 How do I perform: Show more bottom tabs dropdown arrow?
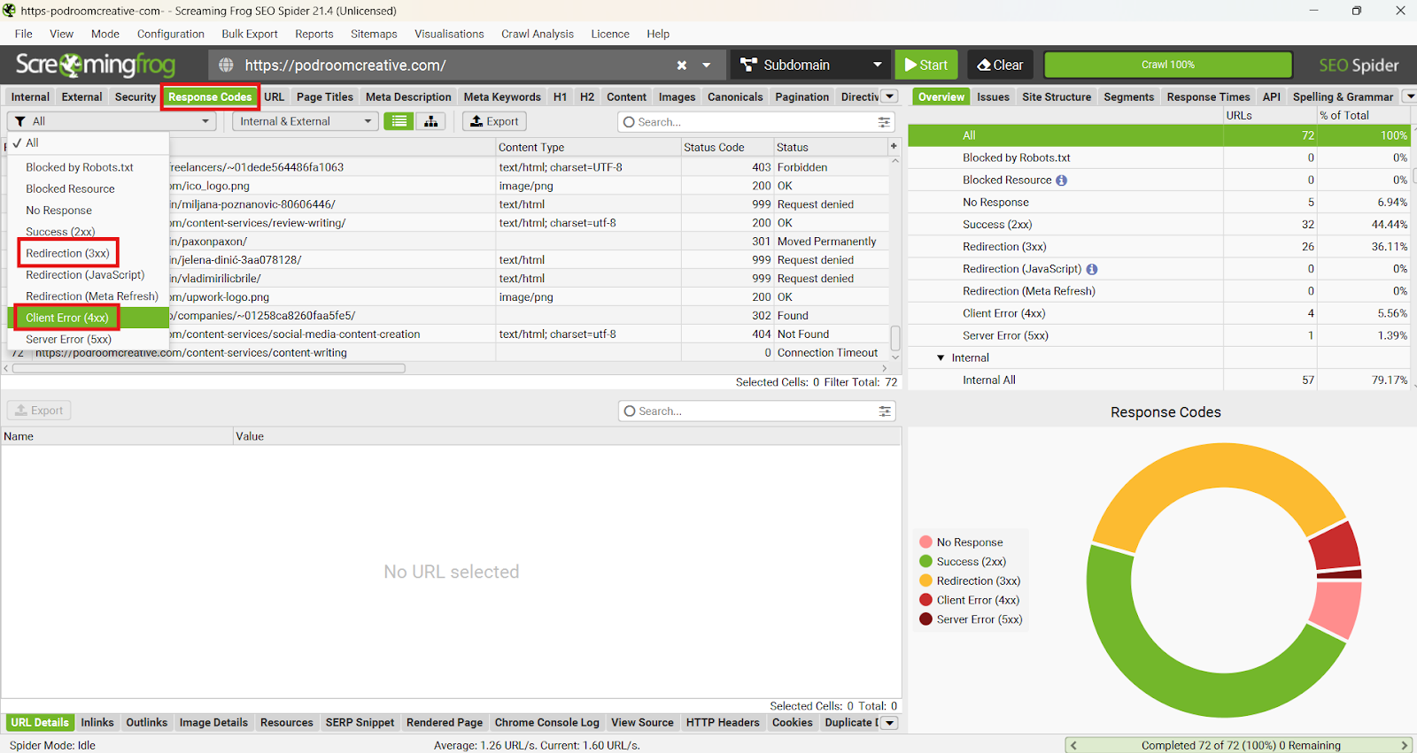890,723
